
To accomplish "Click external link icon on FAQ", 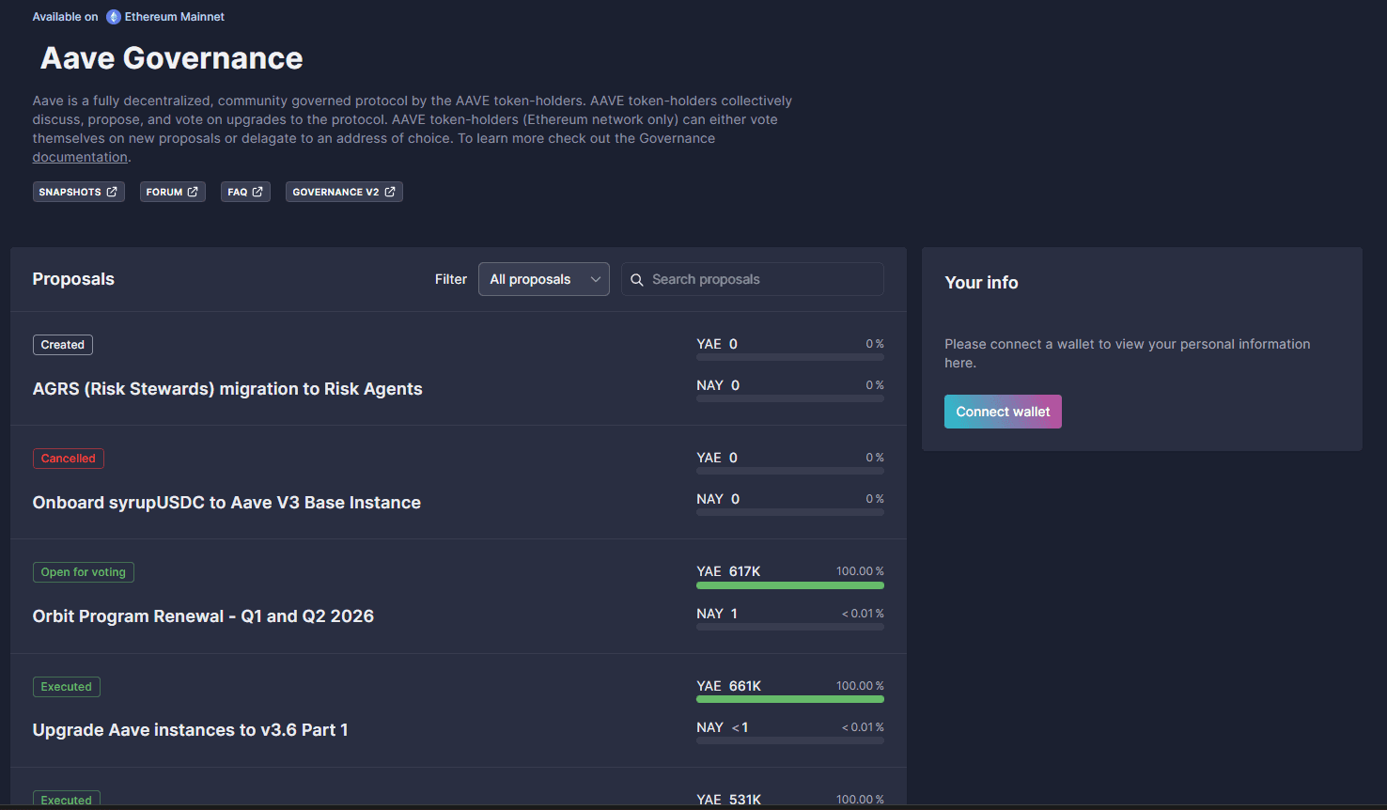I will click(x=257, y=192).
